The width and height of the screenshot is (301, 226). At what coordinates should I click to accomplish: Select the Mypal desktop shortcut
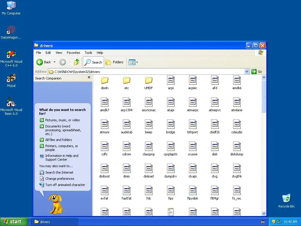point(11,81)
